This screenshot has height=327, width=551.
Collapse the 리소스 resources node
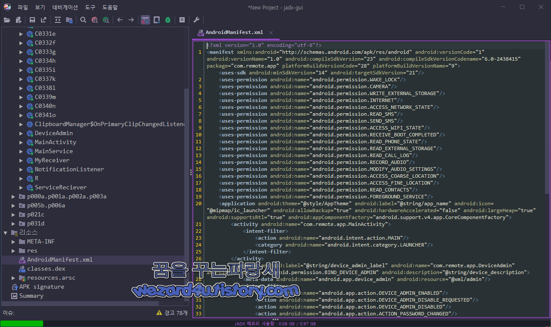(x=6, y=232)
